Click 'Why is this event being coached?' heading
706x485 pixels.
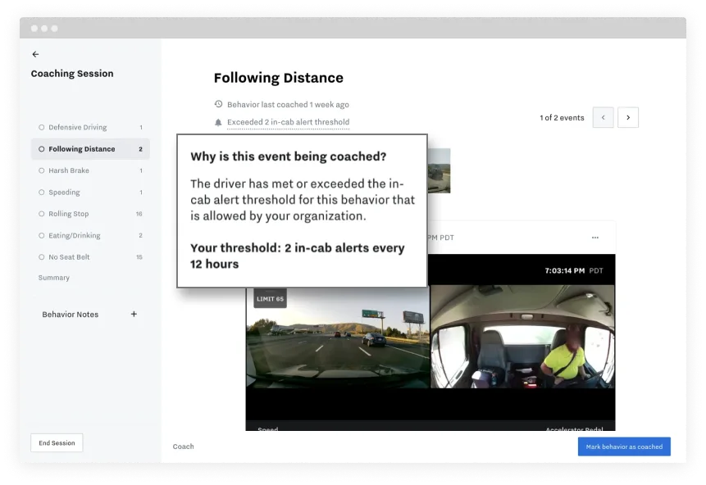click(288, 156)
